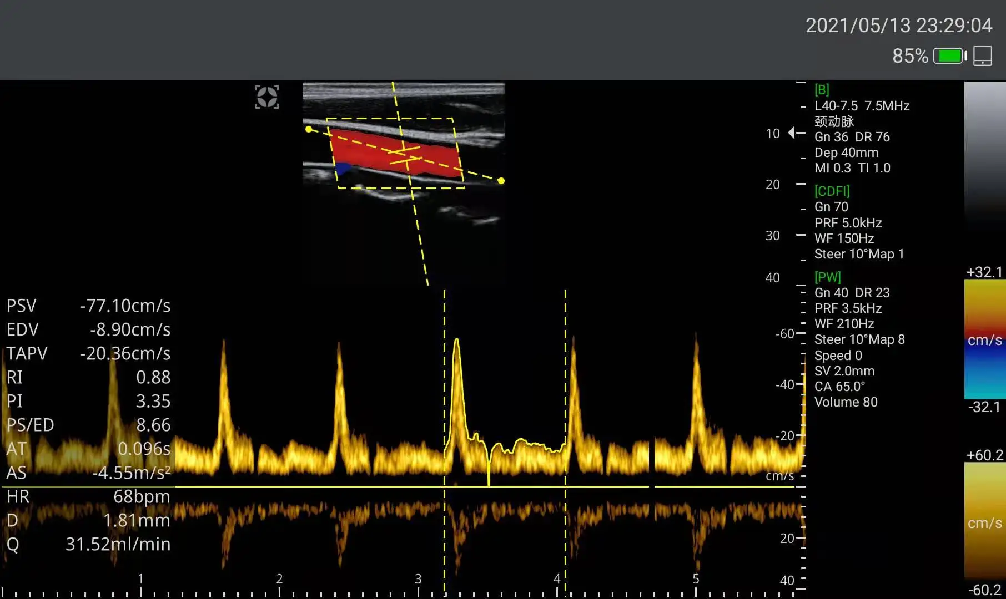Click the Dep 40mm depth parameter
Viewport: 1006px width, 599px height.
(846, 153)
